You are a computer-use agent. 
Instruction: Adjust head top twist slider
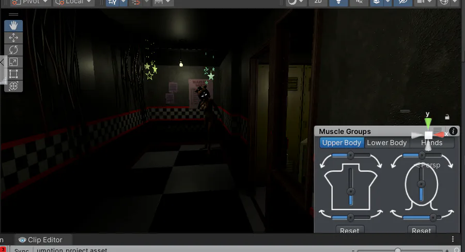click(422, 155)
